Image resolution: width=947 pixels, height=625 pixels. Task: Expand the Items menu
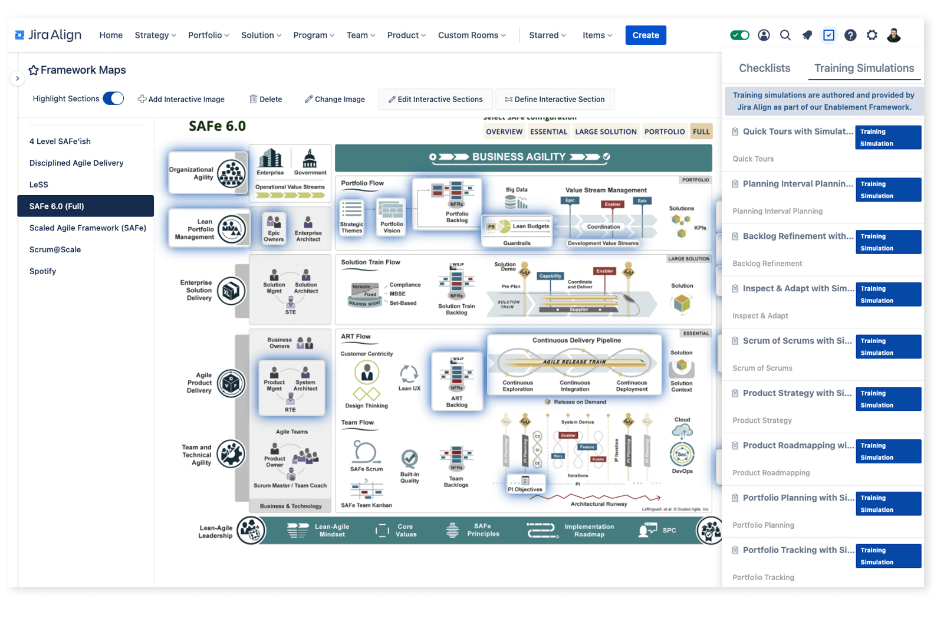tap(597, 35)
